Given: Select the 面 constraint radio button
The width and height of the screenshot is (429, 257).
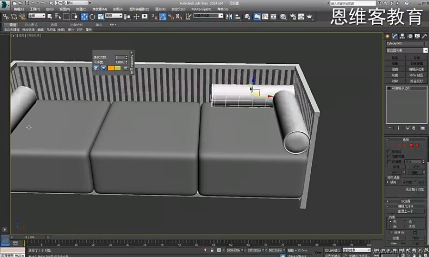Looking at the screenshot, I should (x=390, y=226).
